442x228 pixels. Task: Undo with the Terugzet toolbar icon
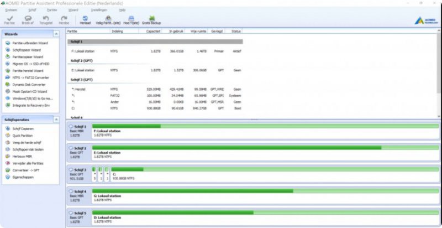[x=46, y=20]
